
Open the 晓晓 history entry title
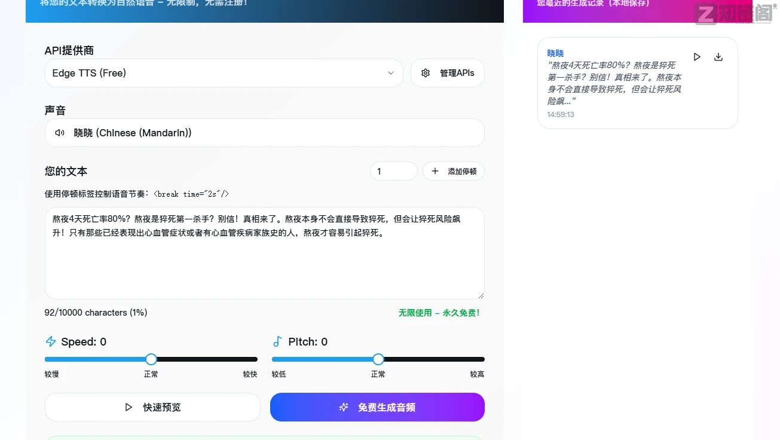pyautogui.click(x=555, y=53)
